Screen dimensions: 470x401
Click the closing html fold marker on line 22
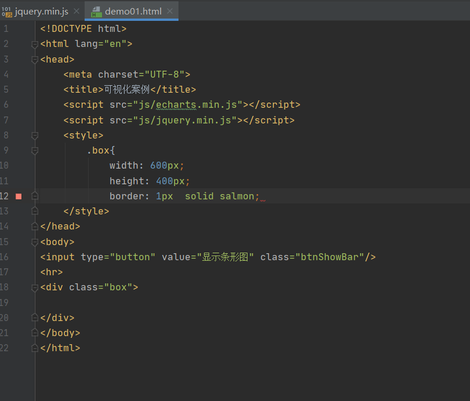(x=35, y=348)
